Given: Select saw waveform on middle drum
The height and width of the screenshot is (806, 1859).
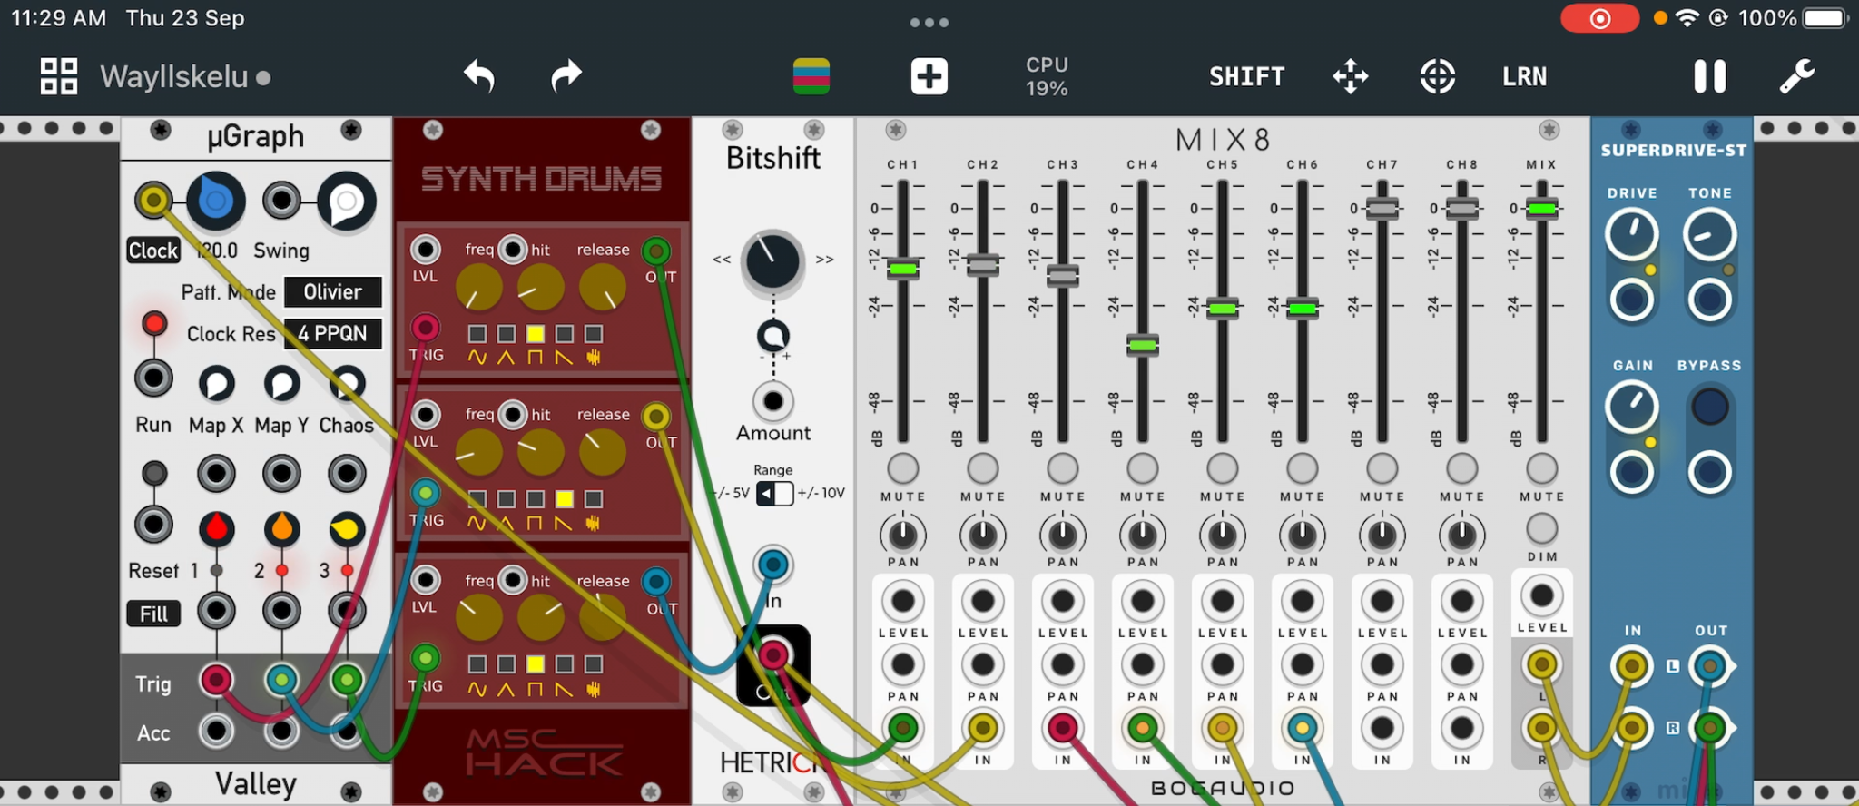Looking at the screenshot, I should pyautogui.click(x=565, y=499).
